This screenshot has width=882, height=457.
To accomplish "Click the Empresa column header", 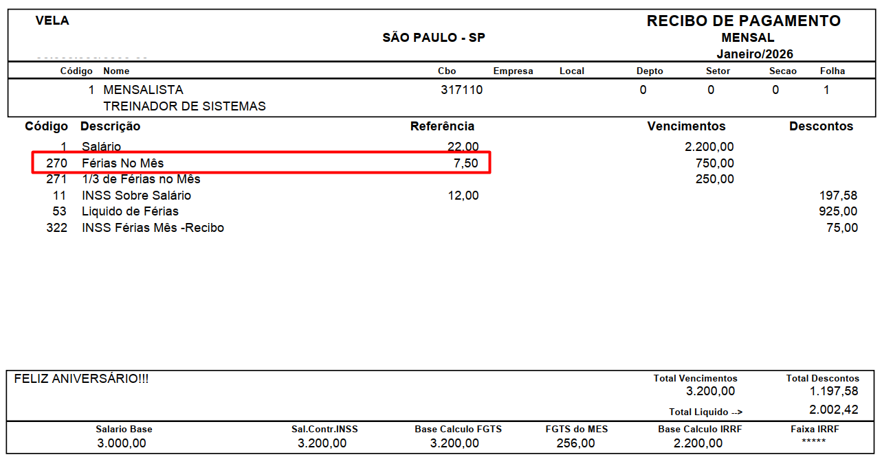I will click(x=513, y=71).
